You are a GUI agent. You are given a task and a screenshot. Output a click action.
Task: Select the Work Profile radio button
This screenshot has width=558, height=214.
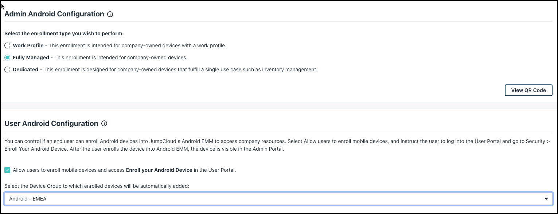(7, 45)
